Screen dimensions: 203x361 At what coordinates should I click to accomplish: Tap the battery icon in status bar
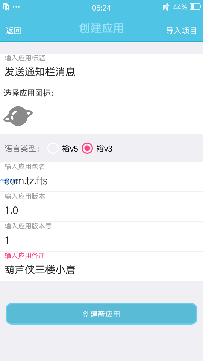[x=195, y=7]
